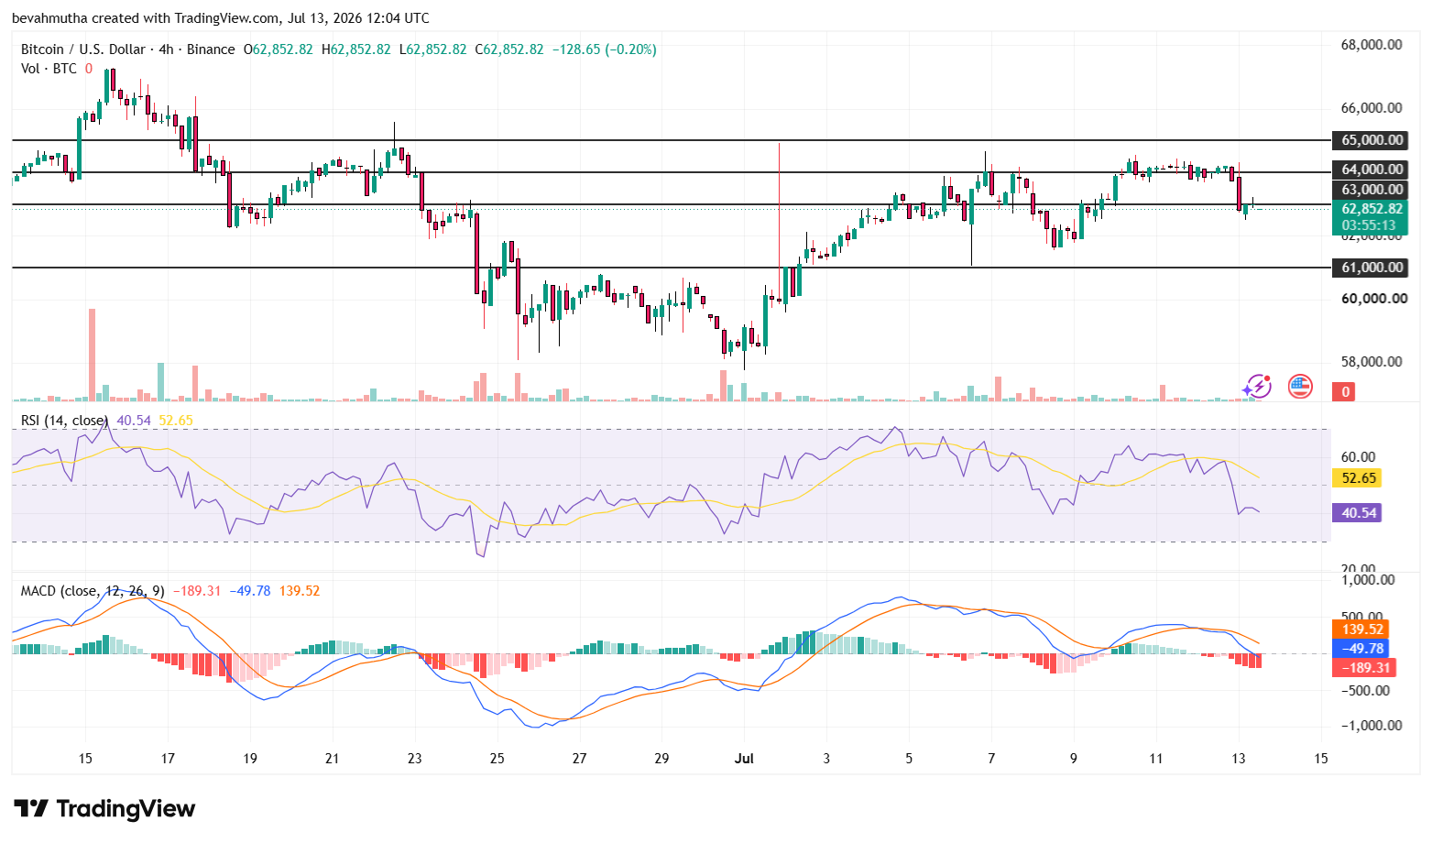The height and width of the screenshot is (843, 1432).
Task: Click date 13 on the time axis
Action: tap(1239, 759)
